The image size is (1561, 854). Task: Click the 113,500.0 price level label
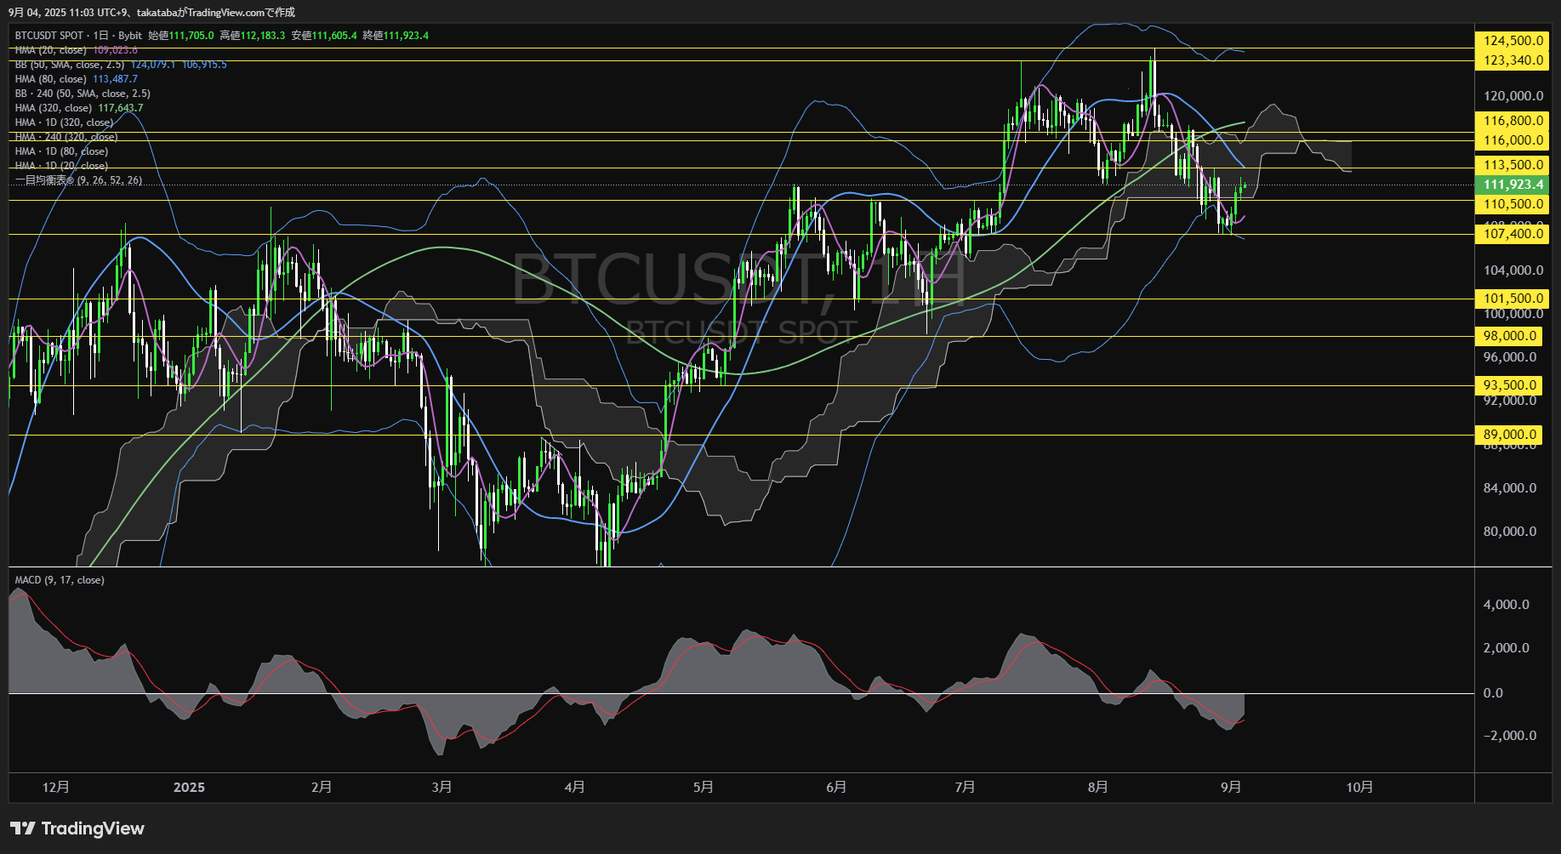click(1512, 165)
